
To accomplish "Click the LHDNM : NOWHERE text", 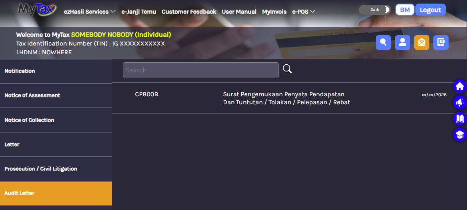I will click(44, 52).
